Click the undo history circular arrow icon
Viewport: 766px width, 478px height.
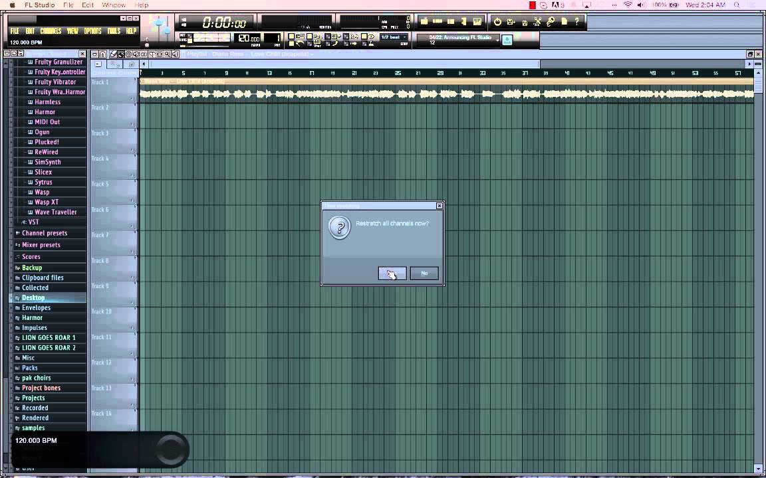click(497, 22)
